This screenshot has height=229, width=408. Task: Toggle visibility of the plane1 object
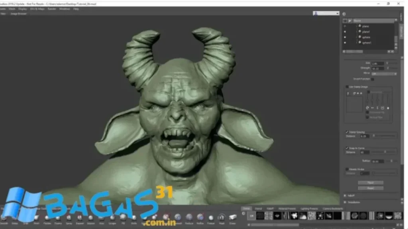click(x=345, y=32)
